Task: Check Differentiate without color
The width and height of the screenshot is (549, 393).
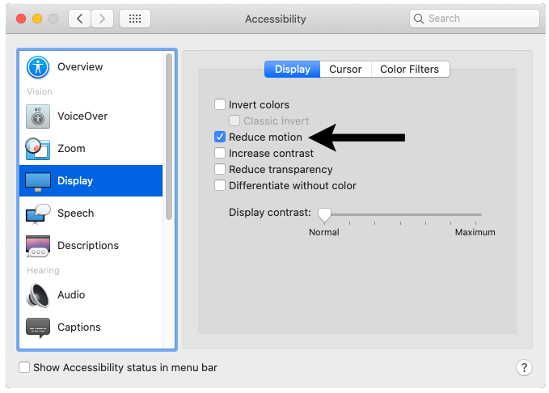Action: point(220,186)
